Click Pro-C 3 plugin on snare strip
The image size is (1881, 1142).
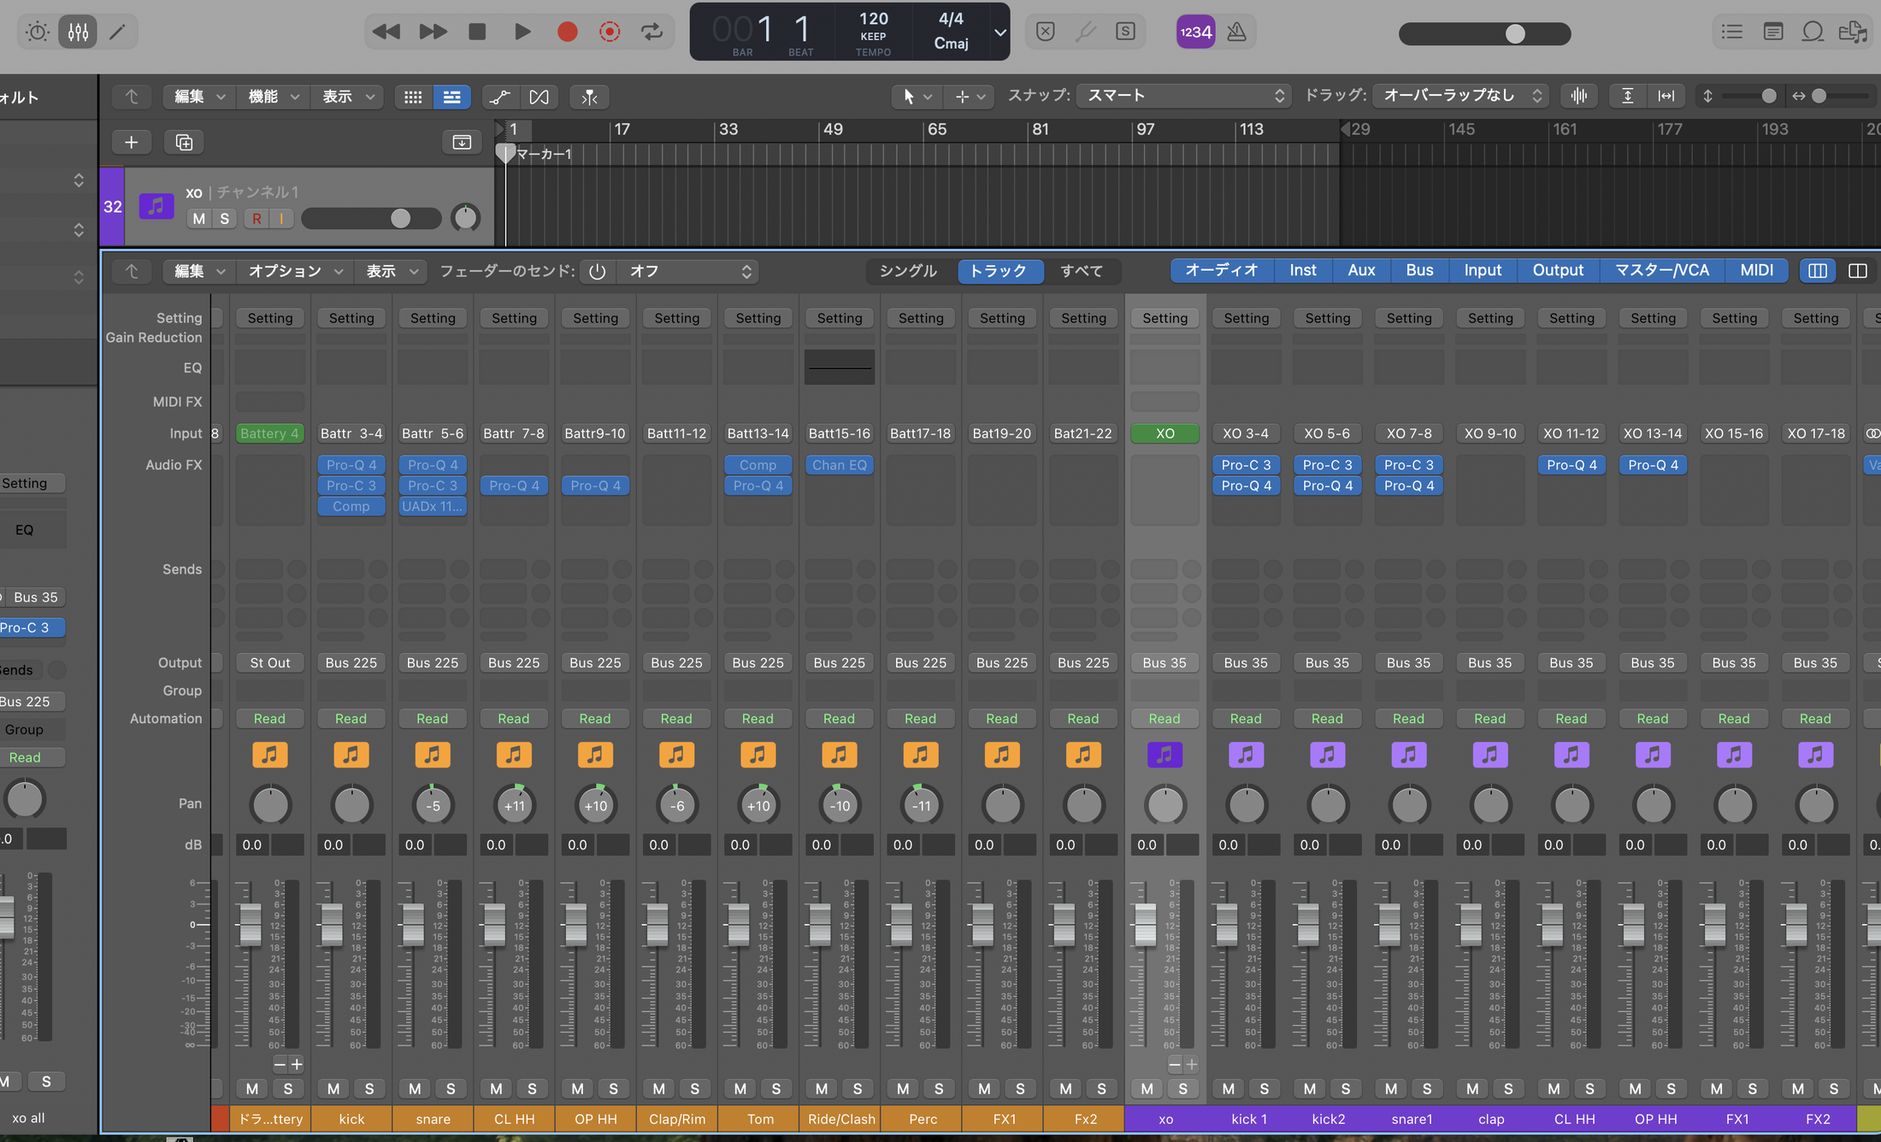[x=433, y=486]
